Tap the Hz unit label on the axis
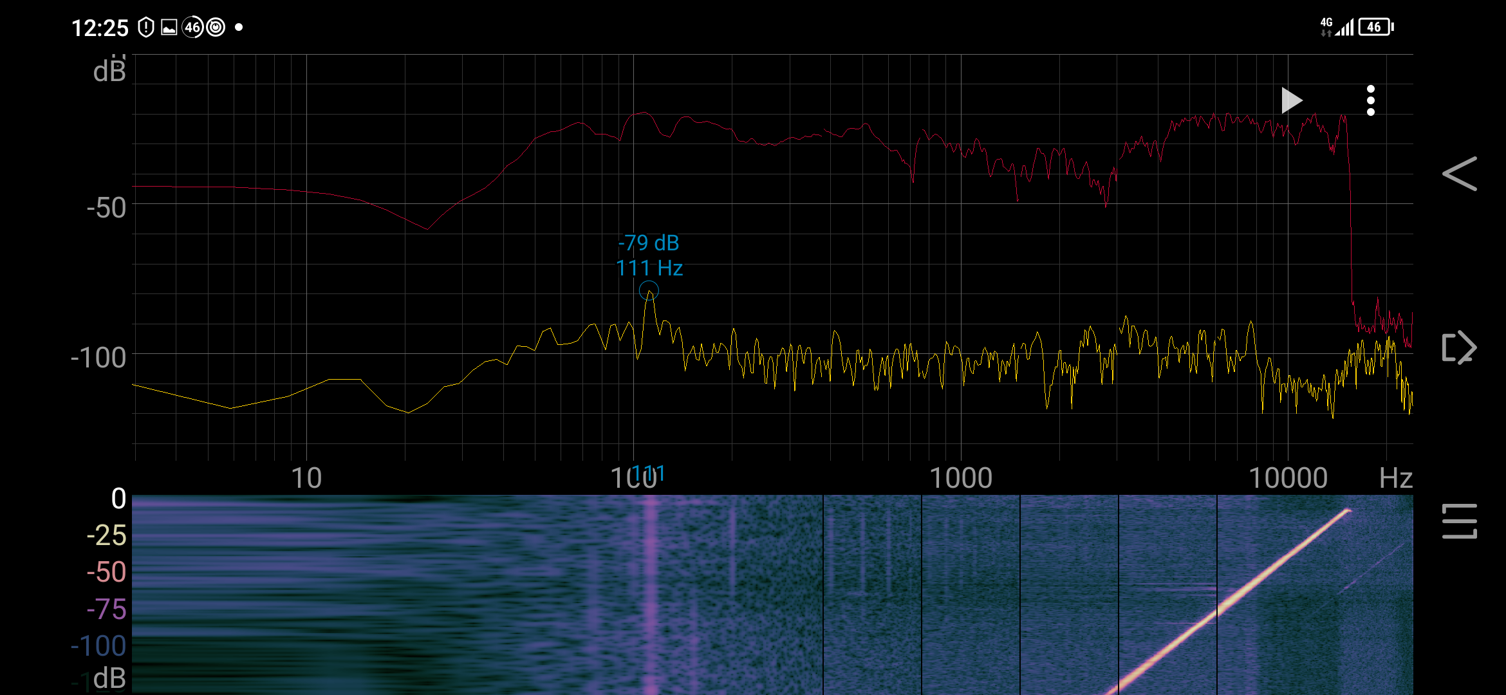Screen dimensions: 1506x695 point(1396,478)
